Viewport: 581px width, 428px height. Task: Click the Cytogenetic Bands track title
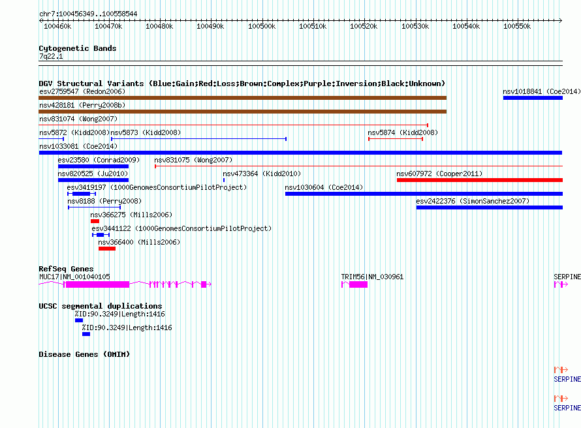78,48
